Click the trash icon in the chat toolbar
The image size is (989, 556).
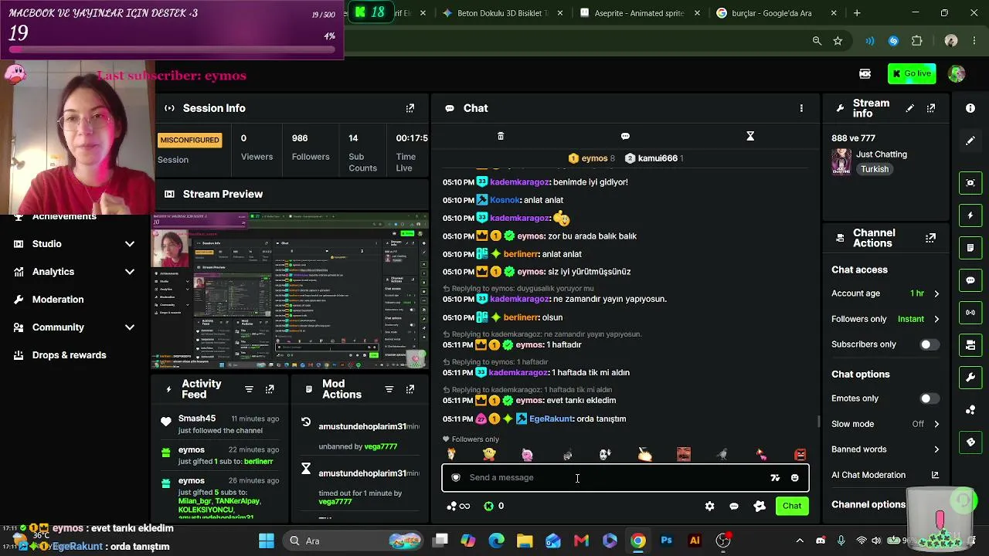[501, 136]
